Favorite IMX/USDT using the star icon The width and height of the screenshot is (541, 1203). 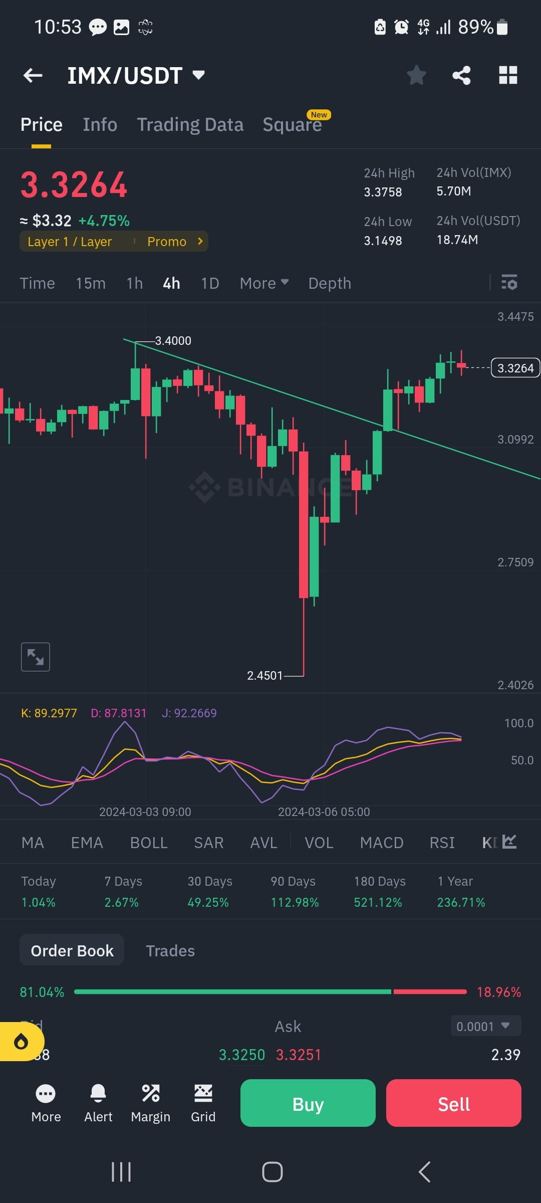click(x=416, y=75)
